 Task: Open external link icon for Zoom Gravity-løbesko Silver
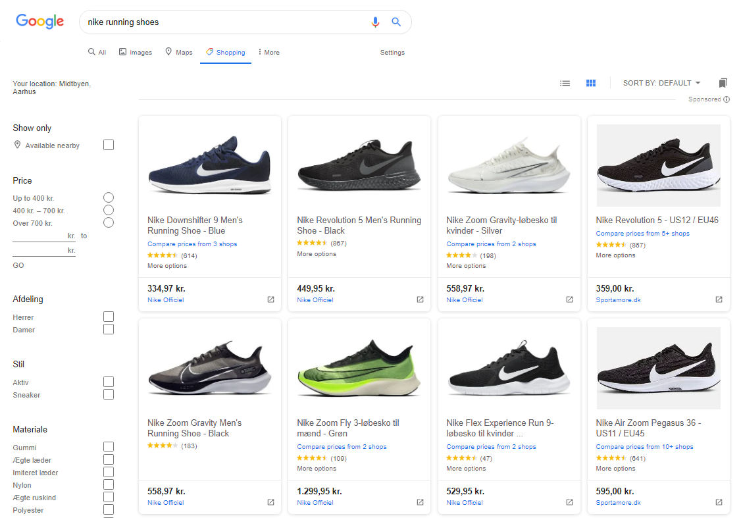coord(569,299)
